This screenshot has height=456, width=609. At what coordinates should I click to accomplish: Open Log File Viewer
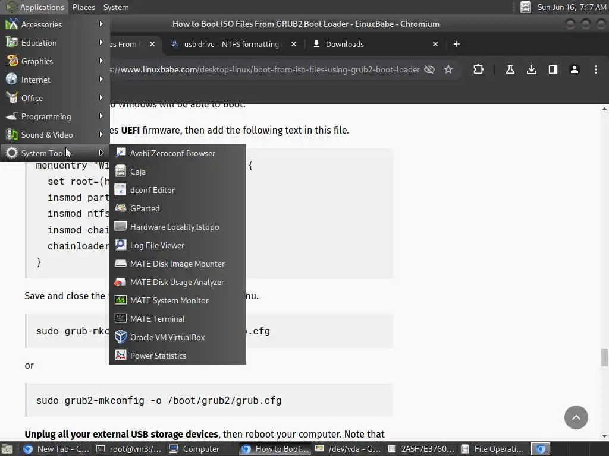177,245
